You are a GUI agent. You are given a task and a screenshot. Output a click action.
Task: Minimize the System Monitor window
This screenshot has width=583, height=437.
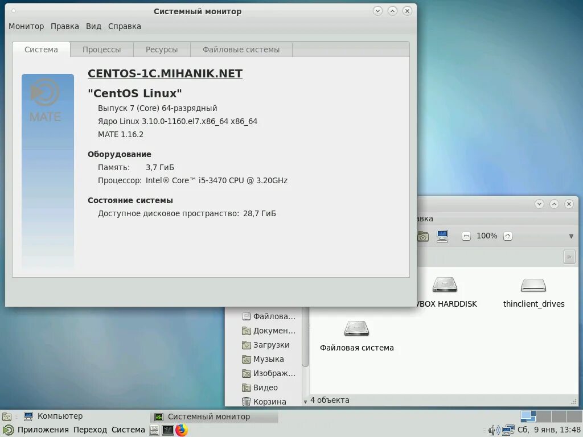(377, 11)
